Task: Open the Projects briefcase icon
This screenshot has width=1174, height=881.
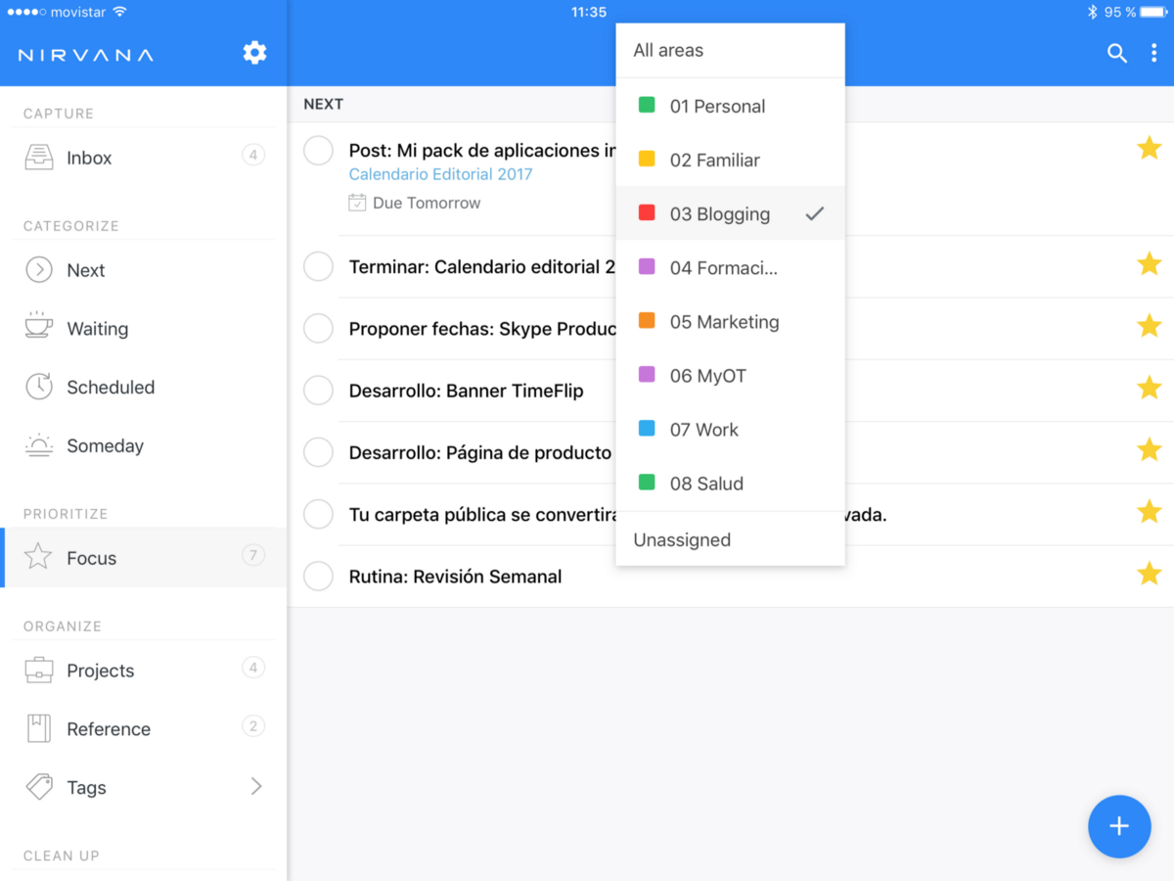Action: click(x=38, y=670)
